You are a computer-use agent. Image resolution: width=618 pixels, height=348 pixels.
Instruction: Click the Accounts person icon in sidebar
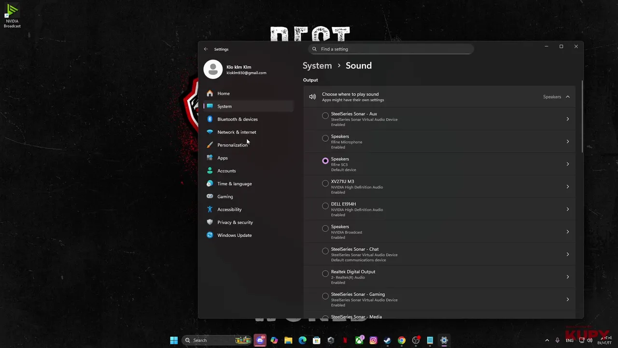[210, 171]
